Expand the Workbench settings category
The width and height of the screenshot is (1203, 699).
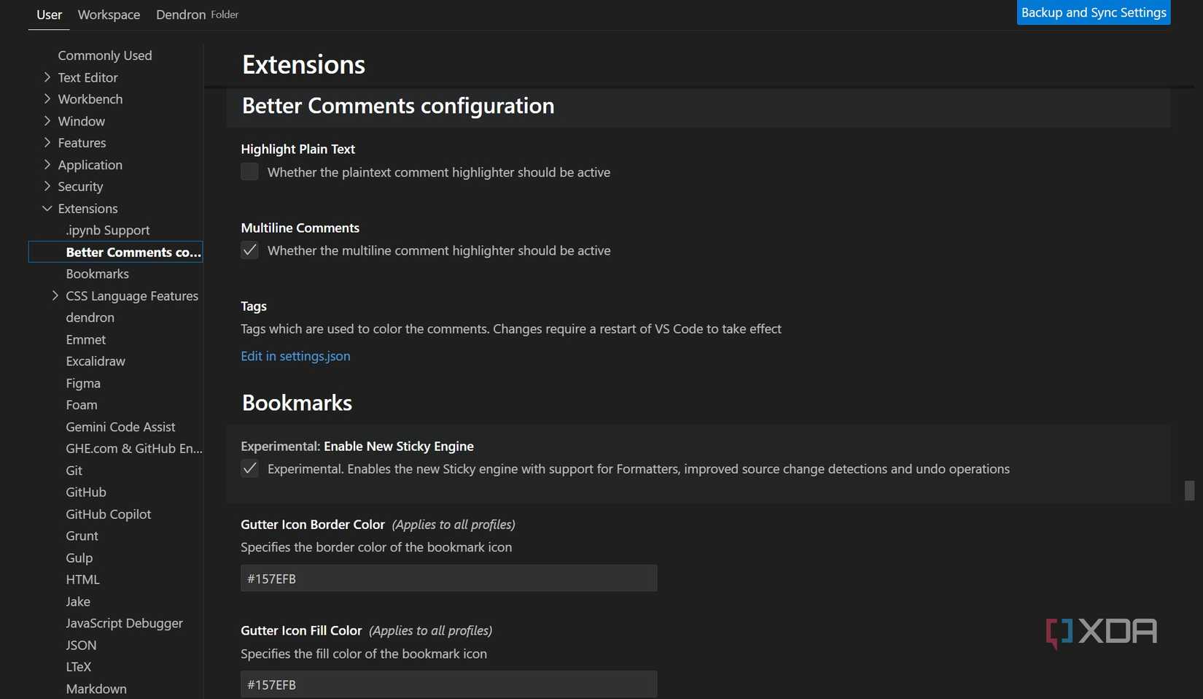click(x=47, y=99)
